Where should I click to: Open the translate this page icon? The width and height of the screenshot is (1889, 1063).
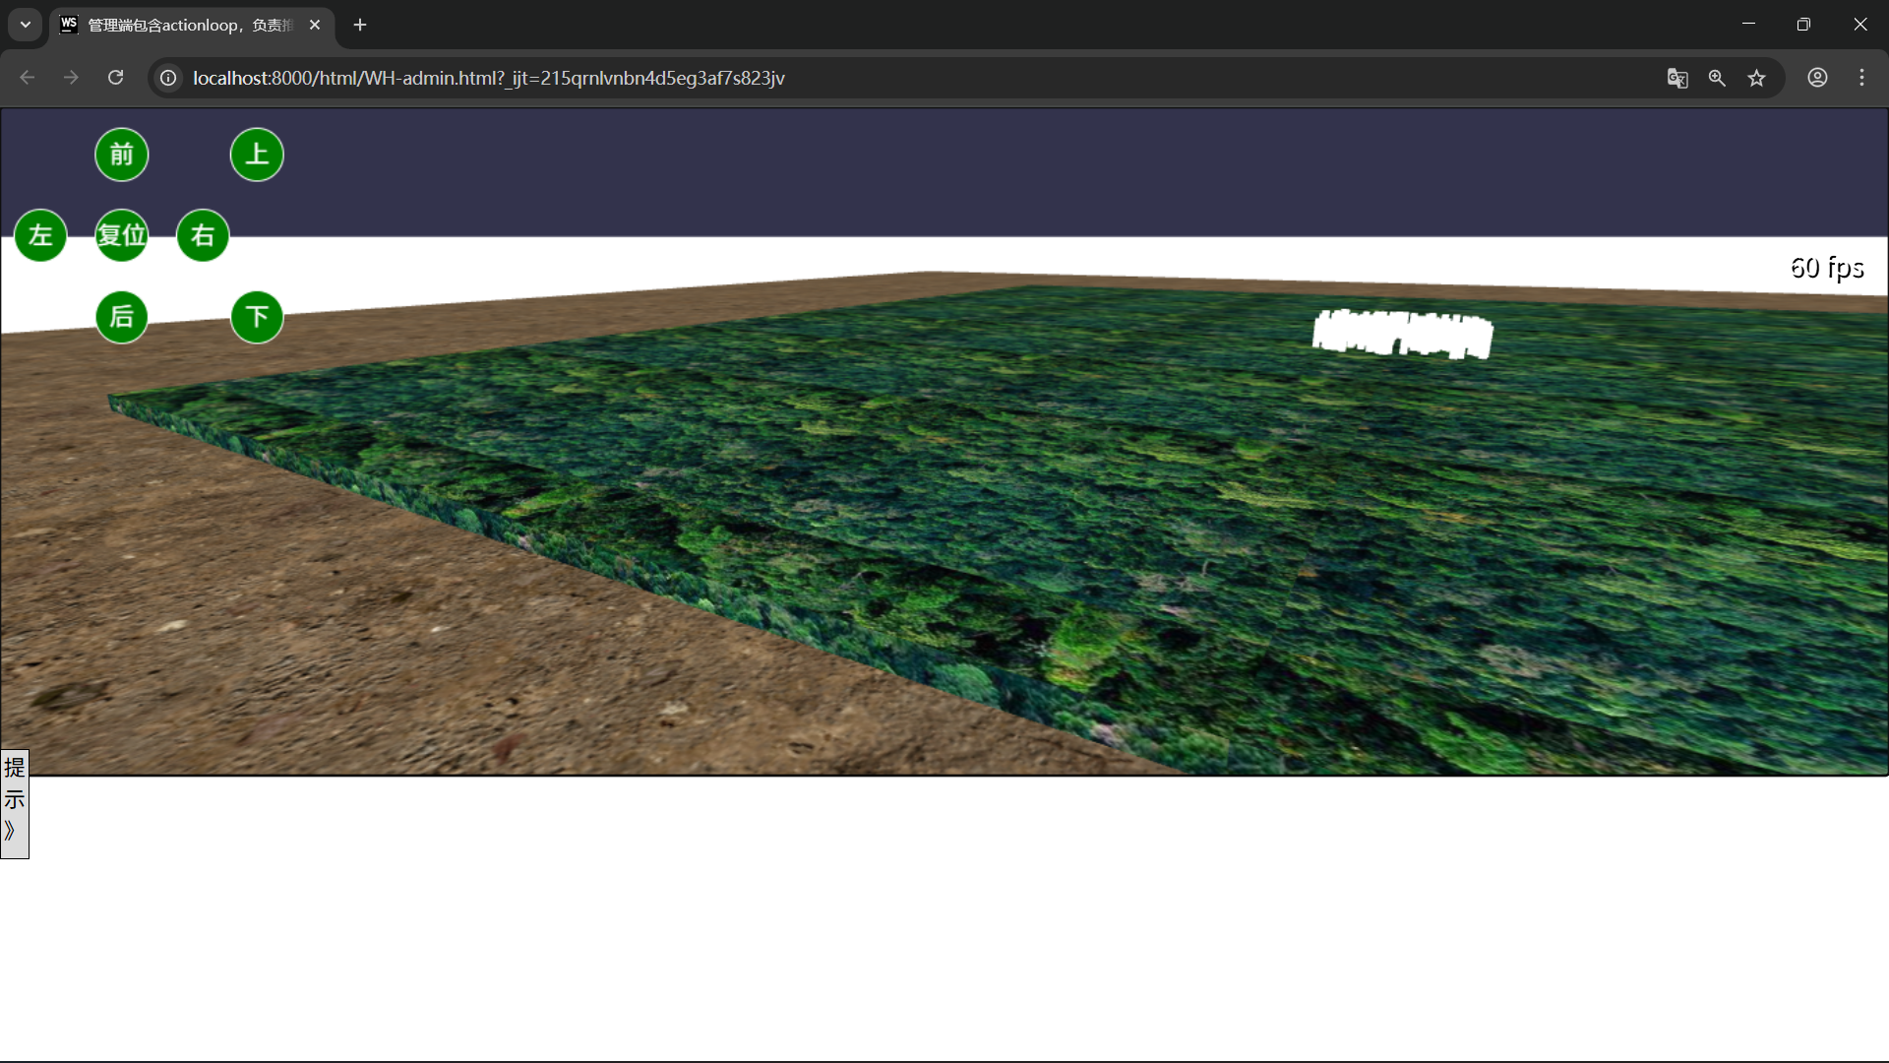(x=1677, y=78)
